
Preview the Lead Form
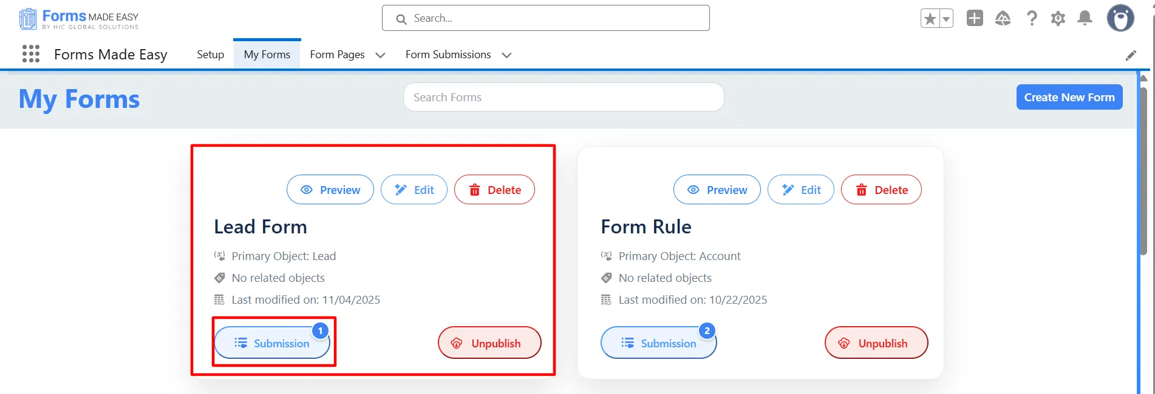(x=330, y=190)
